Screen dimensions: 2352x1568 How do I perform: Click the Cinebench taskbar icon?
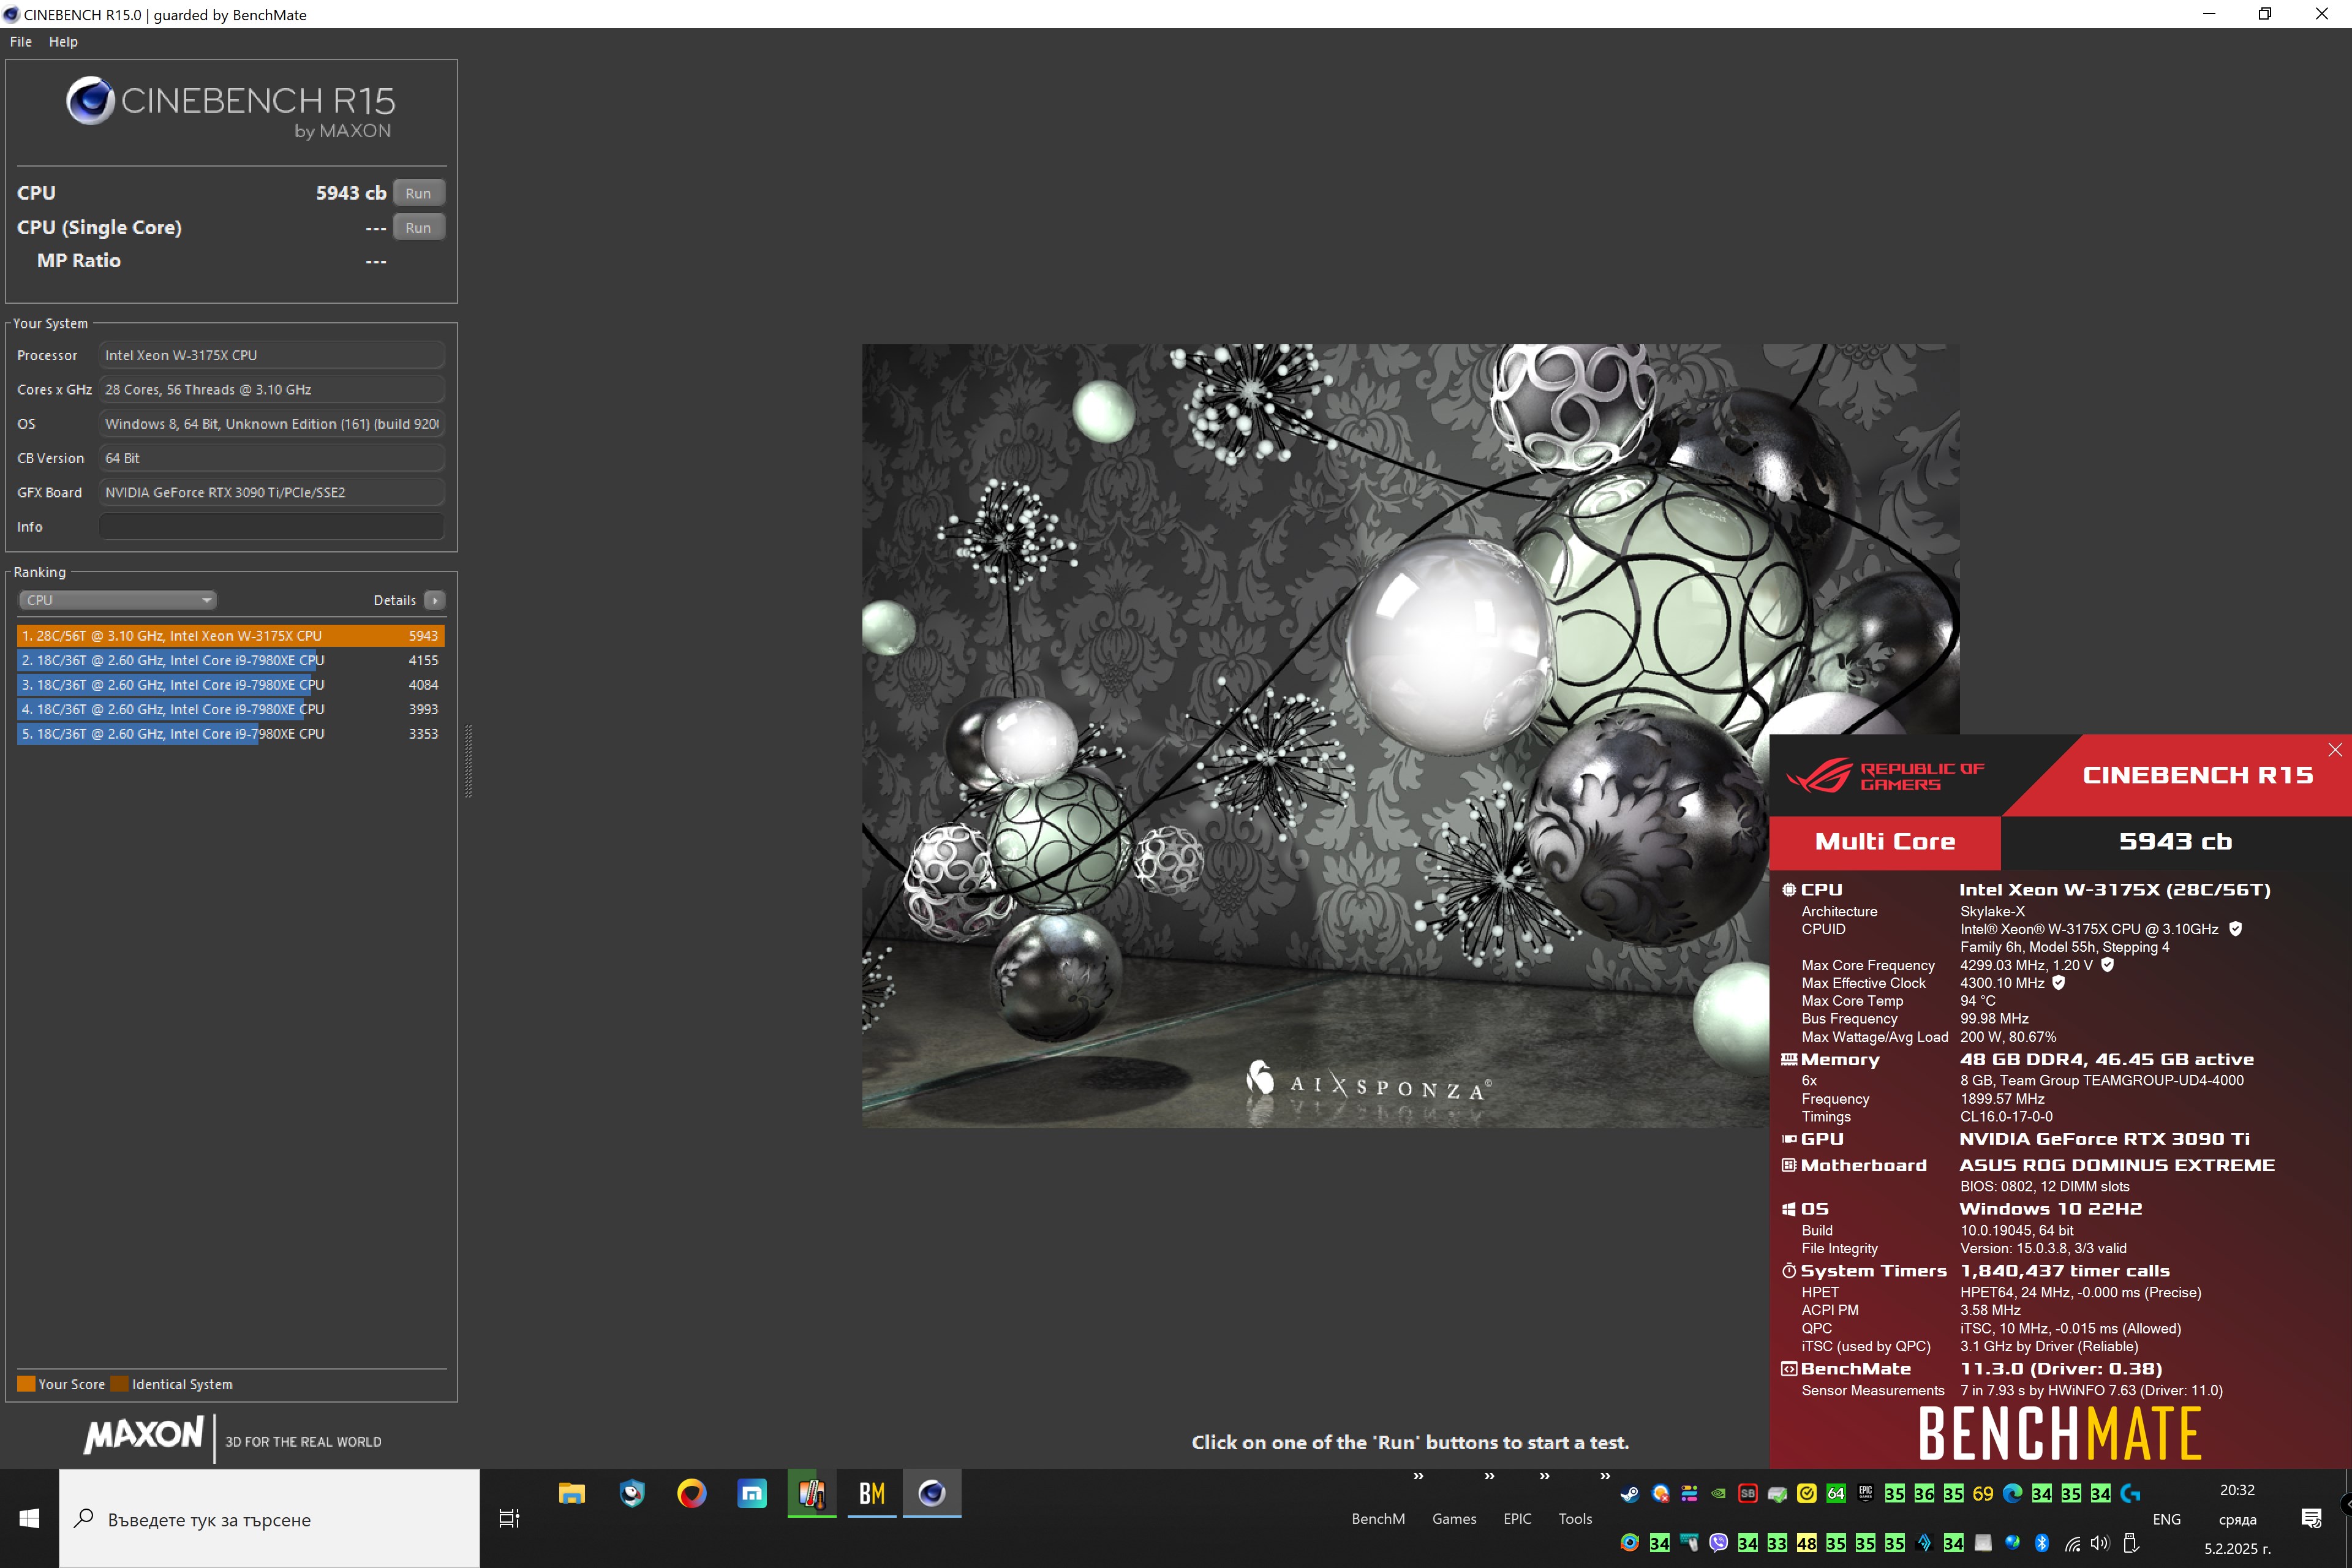[932, 1493]
